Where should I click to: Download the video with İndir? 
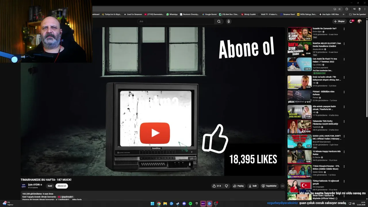click(253, 186)
